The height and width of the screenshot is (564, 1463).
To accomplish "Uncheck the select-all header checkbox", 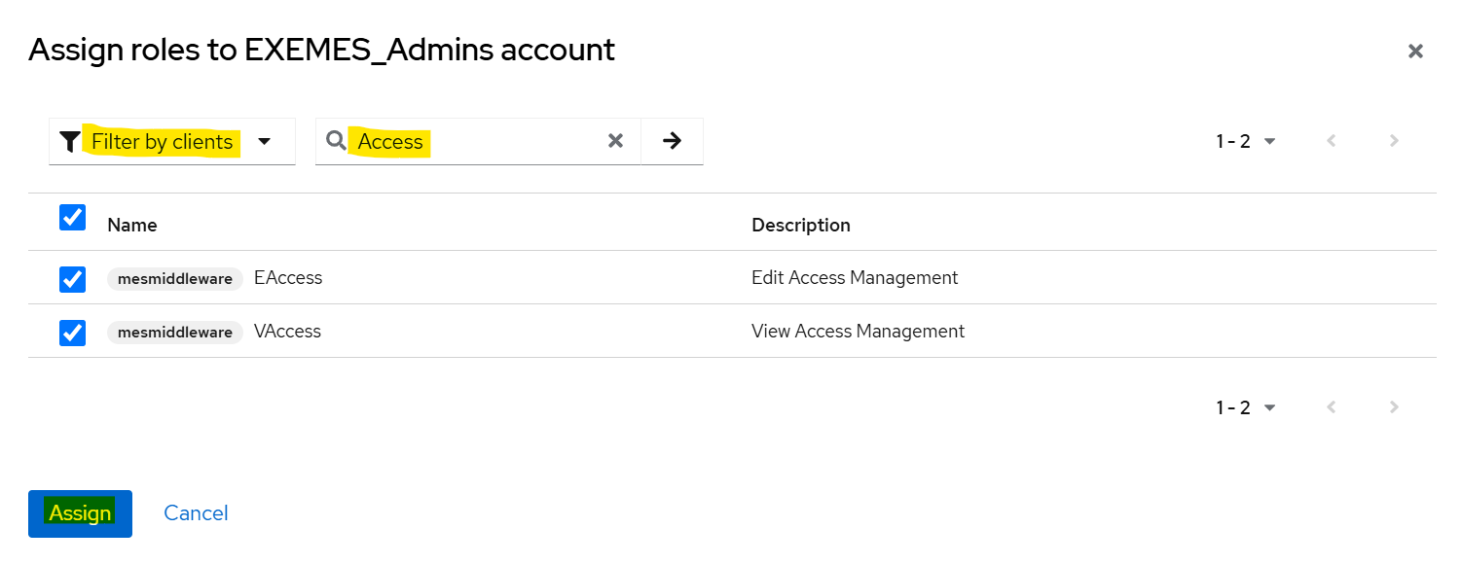I will click(x=73, y=217).
